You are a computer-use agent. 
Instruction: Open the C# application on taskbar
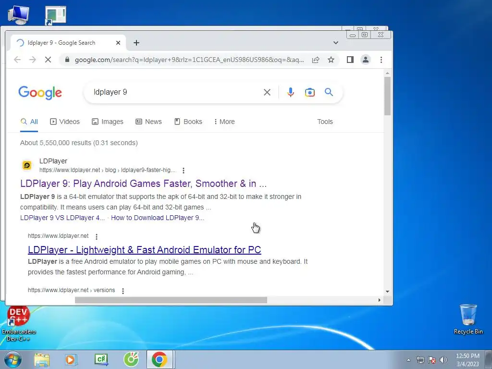[x=101, y=359]
